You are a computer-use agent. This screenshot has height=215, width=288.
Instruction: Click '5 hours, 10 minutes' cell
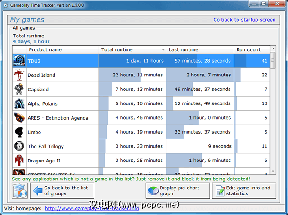coord(132,103)
